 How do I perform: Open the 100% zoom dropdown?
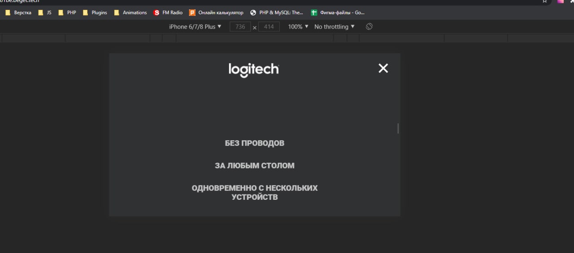[x=298, y=27]
